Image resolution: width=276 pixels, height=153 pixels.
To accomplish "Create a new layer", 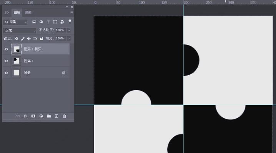I will (57, 116).
